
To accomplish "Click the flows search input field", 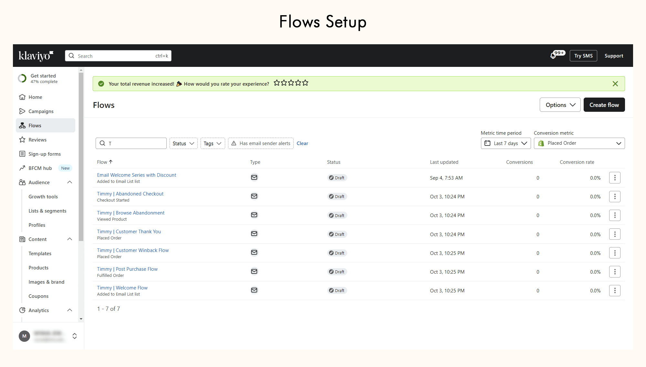I will [136, 143].
